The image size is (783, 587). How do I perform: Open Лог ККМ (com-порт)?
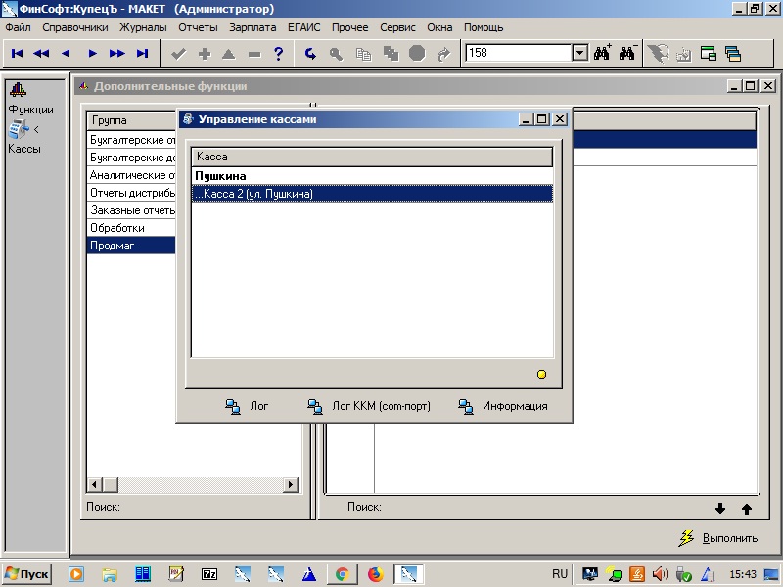(368, 406)
